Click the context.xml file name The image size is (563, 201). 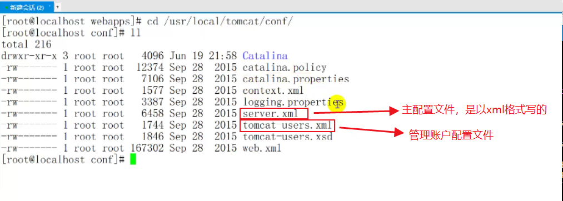pos(273,91)
